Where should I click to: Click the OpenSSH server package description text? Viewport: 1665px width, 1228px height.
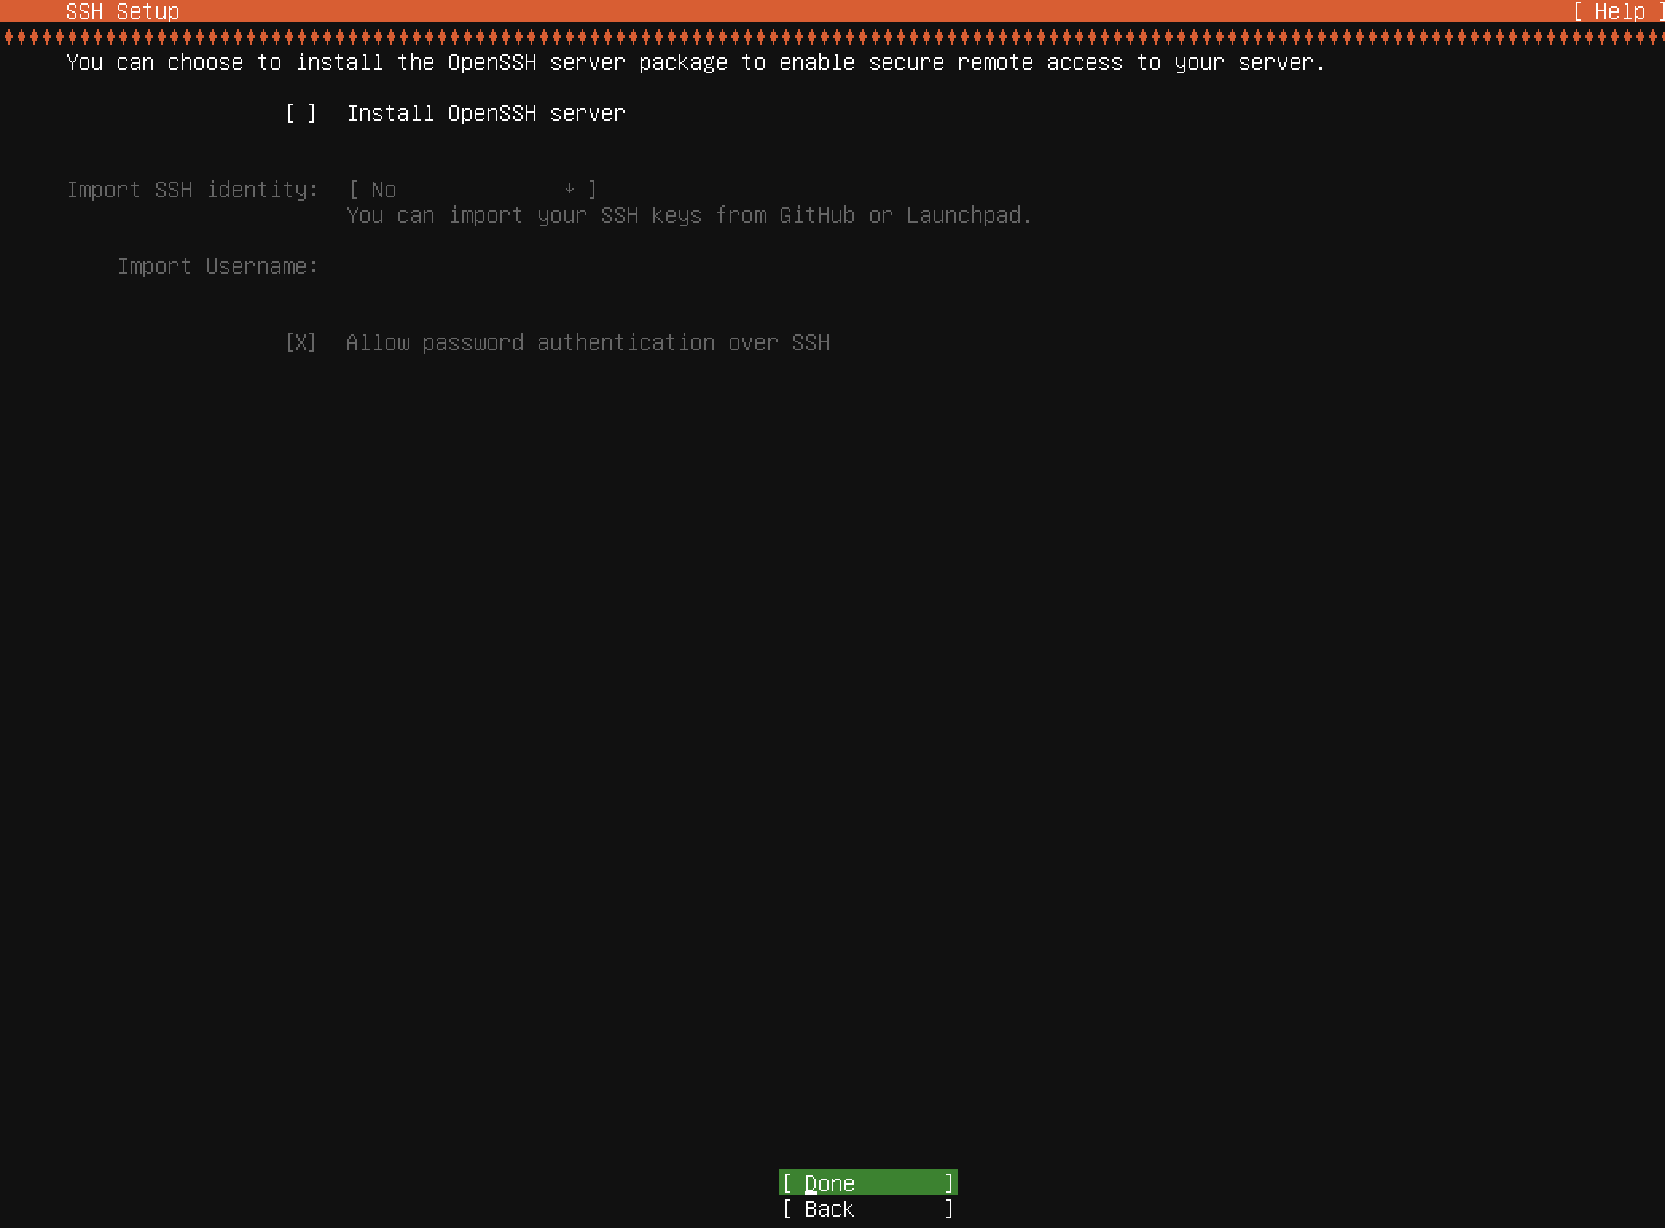tap(695, 63)
